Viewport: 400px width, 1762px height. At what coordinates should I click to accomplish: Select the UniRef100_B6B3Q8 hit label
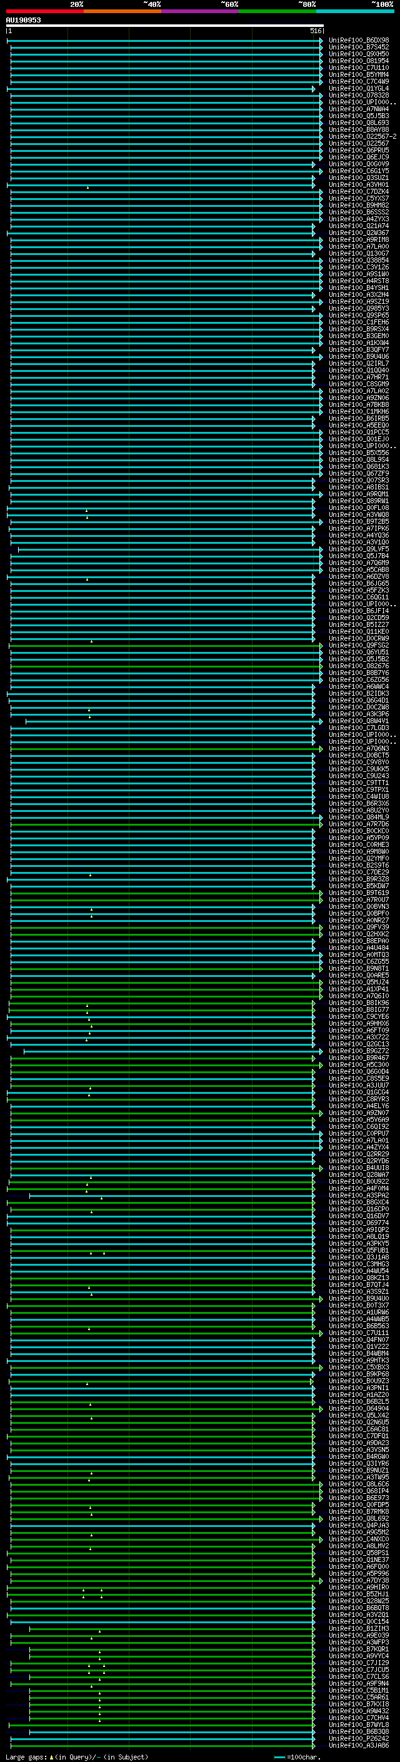click(x=358, y=1732)
